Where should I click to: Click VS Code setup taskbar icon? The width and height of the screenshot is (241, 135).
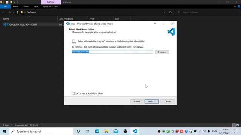tap(135, 131)
